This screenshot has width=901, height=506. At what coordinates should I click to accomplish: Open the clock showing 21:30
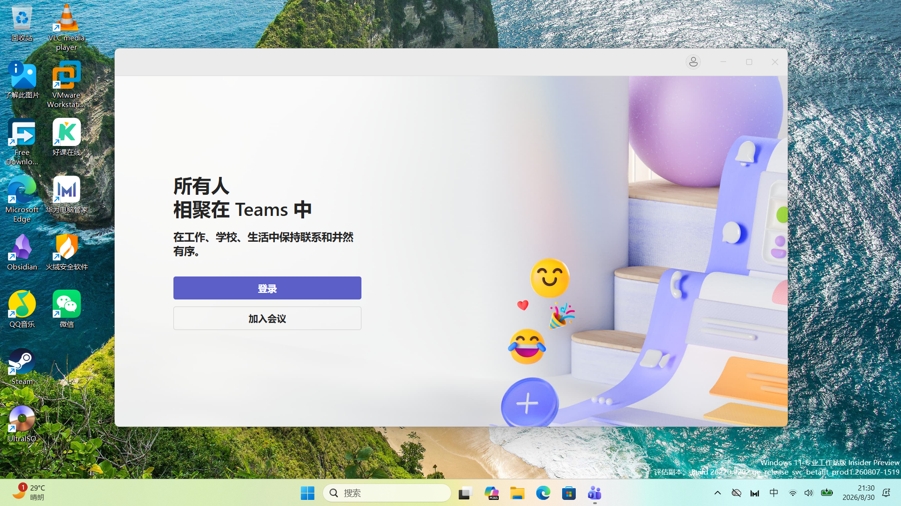(x=858, y=493)
